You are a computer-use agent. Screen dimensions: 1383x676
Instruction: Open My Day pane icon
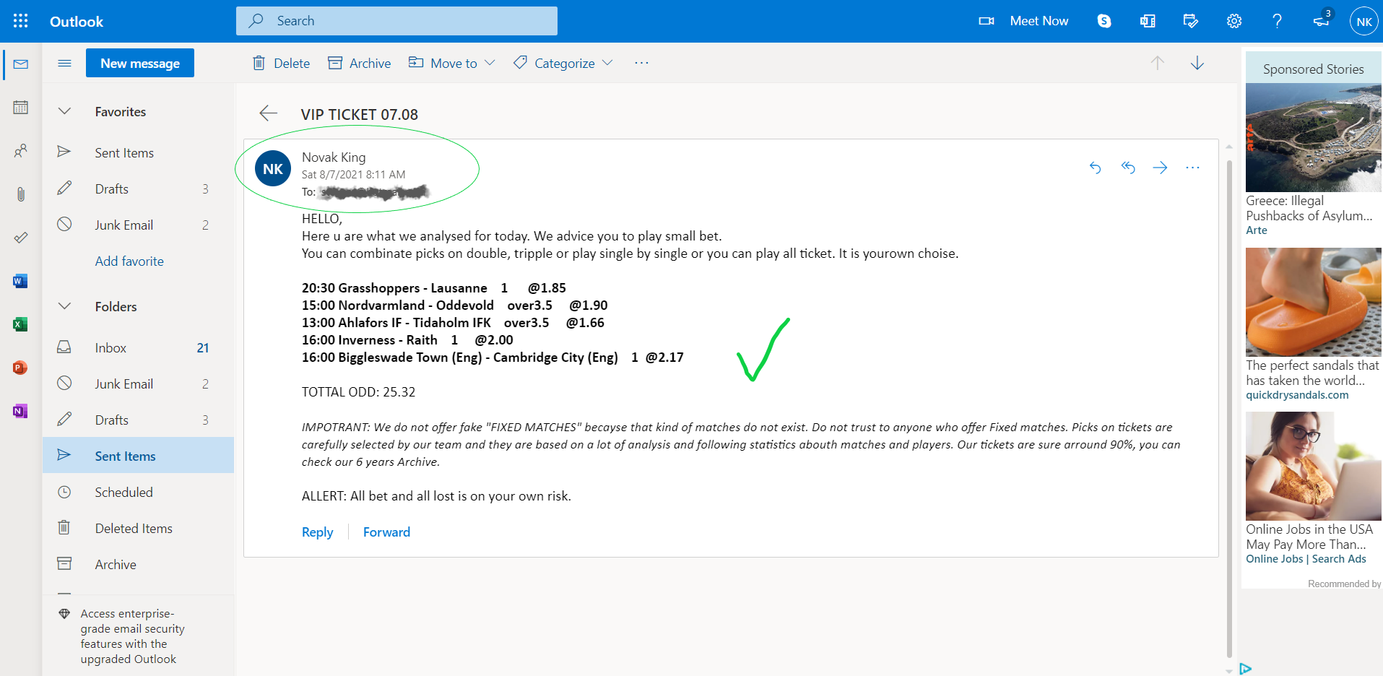point(1190,21)
